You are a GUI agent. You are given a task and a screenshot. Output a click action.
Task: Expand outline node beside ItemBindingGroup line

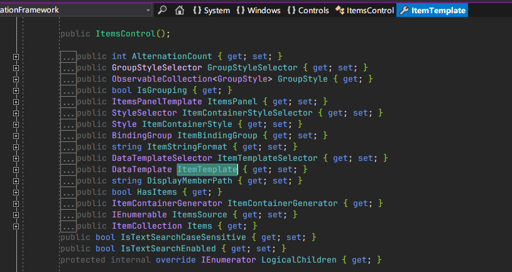pos(16,136)
